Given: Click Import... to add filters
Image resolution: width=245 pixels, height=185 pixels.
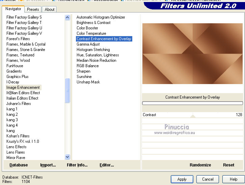Looking at the screenshot, I should (x=48, y=165).
